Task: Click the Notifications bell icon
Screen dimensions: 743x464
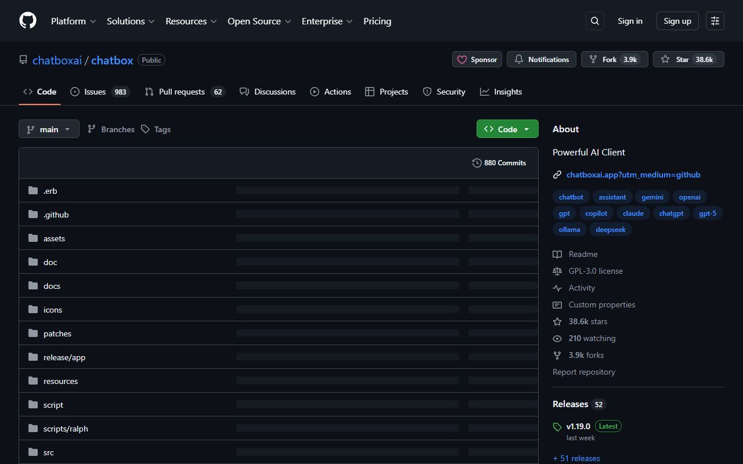Action: [x=519, y=59]
